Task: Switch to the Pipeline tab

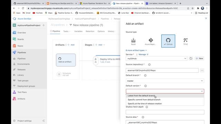Action: tap(55, 31)
